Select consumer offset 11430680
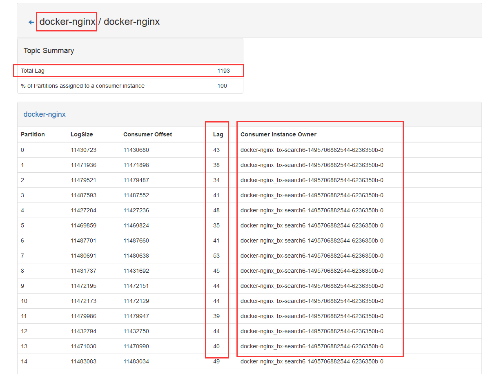The image size is (488, 374). coord(136,150)
